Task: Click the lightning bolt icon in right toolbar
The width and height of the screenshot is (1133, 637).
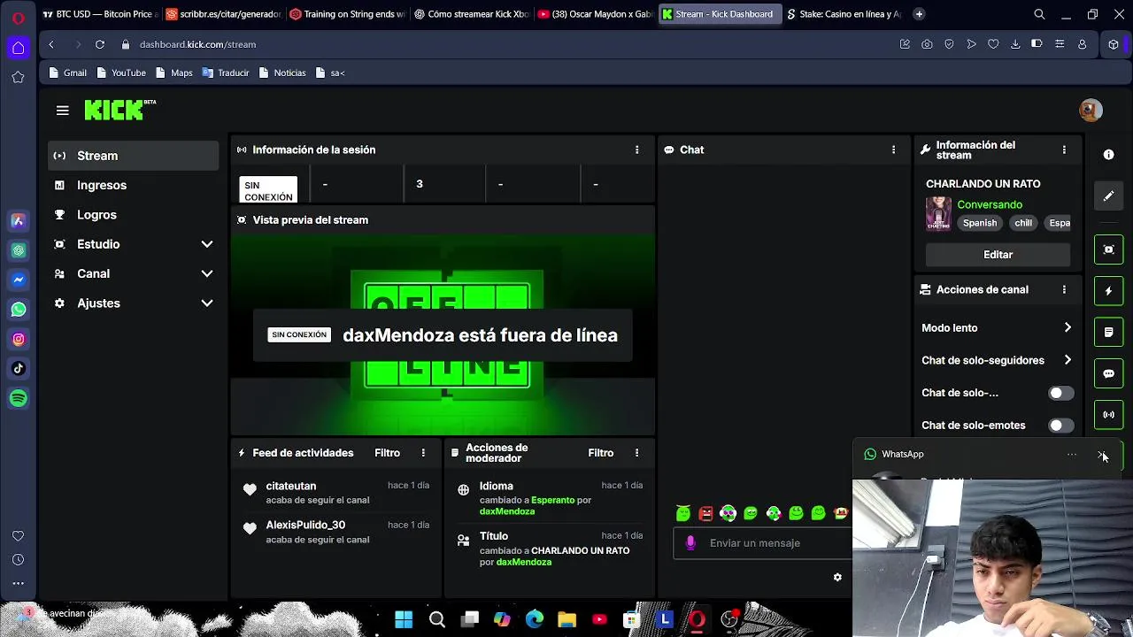Action: 1108,291
